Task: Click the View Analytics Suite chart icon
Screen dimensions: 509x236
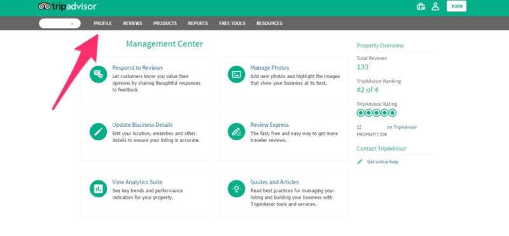Action: [98, 188]
